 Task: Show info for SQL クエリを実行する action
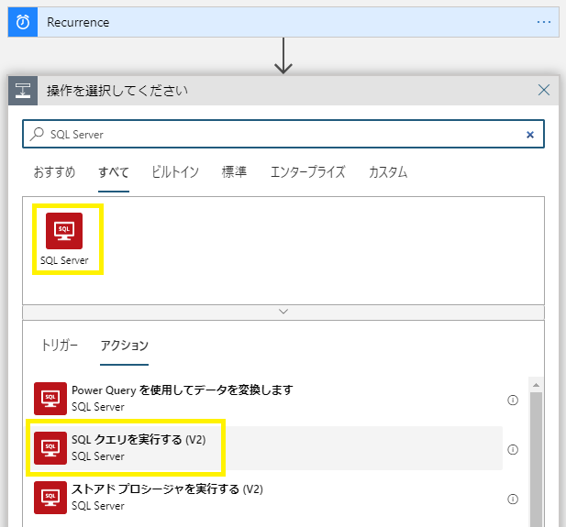(x=513, y=449)
